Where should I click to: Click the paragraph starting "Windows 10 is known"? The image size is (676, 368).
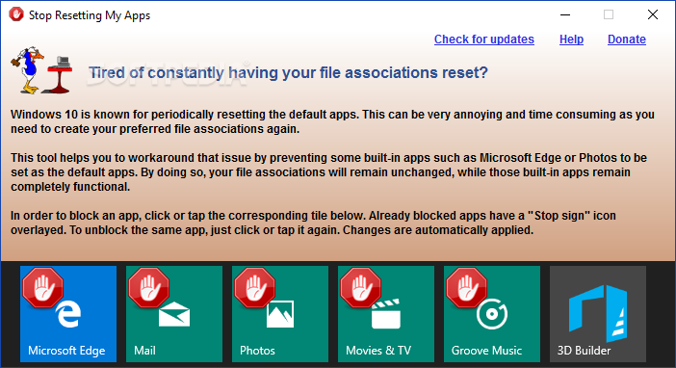(332, 121)
